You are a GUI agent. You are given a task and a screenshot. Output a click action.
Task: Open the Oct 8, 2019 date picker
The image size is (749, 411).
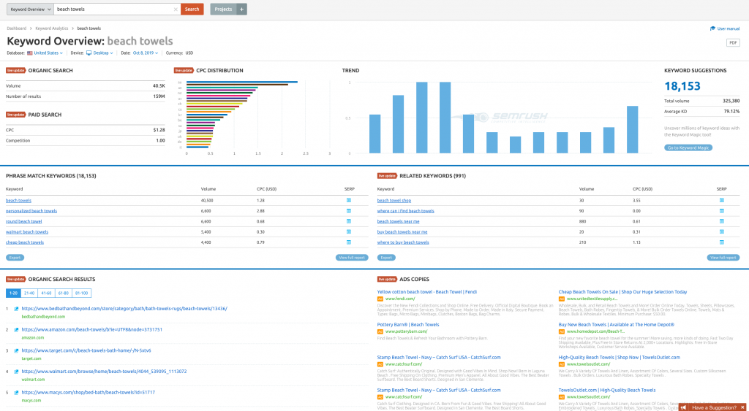pyautogui.click(x=146, y=53)
